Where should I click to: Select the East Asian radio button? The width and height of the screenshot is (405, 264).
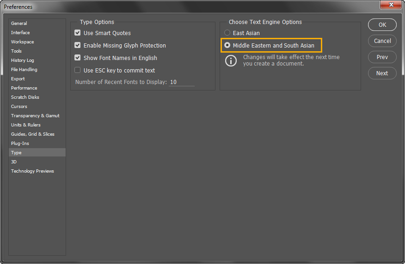[x=227, y=33]
